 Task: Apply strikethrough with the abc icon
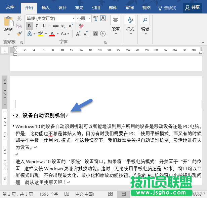tap(56, 26)
